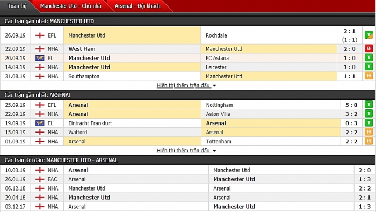
Task: Click the England flag on 01.09.19 Tottenham row
Action: (x=40, y=141)
